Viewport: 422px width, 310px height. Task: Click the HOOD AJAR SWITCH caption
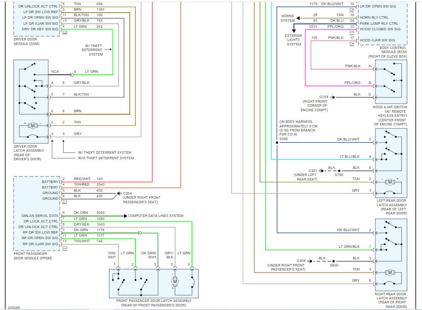click(x=390, y=115)
